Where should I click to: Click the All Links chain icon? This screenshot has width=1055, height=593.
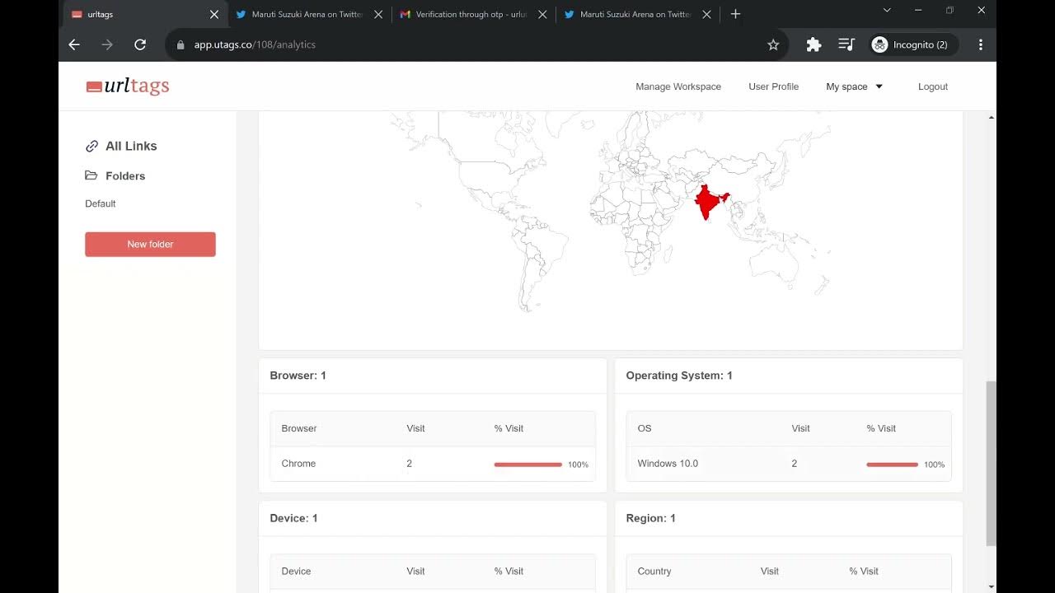(x=91, y=147)
